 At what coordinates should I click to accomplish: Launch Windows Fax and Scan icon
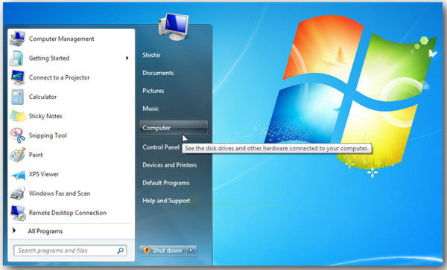pyautogui.click(x=17, y=193)
